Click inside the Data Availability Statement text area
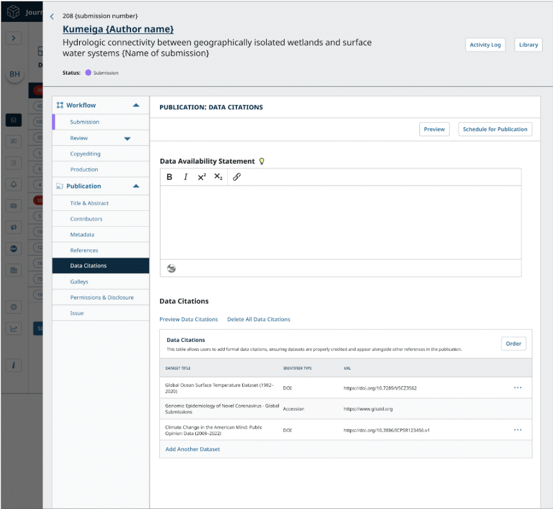The image size is (553, 509). 340,222
